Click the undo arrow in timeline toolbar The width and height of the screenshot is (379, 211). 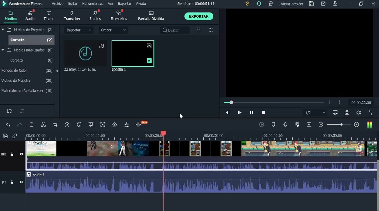[x=8, y=125]
